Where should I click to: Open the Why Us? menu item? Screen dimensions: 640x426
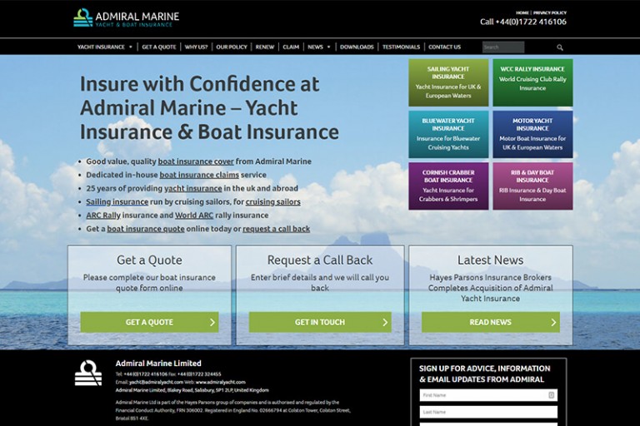[x=196, y=47]
